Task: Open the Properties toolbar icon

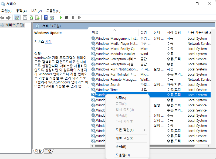Action: click(25, 18)
